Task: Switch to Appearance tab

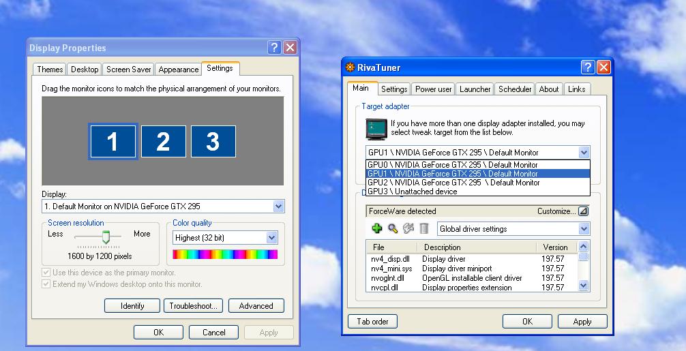Action: pos(178,70)
